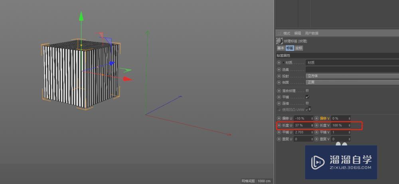The image size is (399, 184).
Task: Click the 偏移 V stepper arrows
Action: point(350,118)
